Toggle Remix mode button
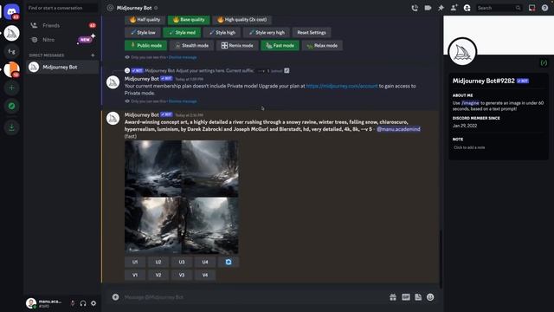Viewport: 554px width, 312px height. coord(237,45)
